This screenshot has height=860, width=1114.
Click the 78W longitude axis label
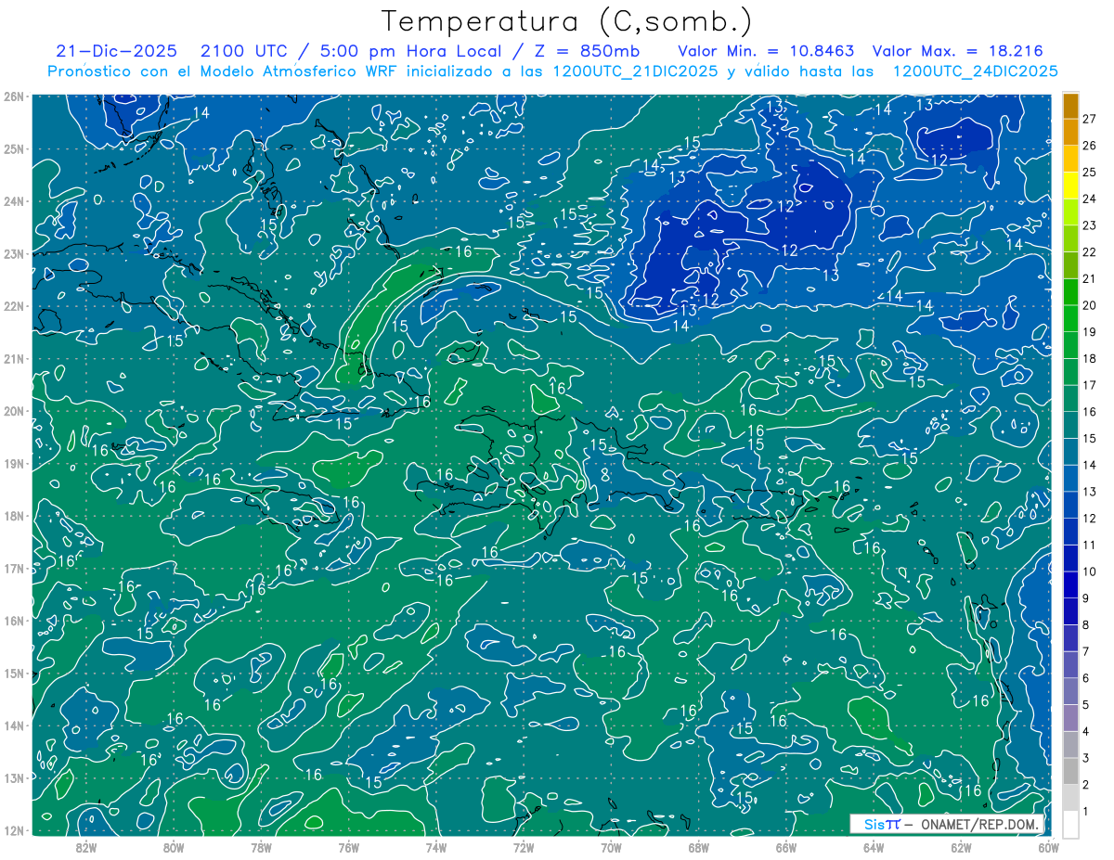(261, 846)
